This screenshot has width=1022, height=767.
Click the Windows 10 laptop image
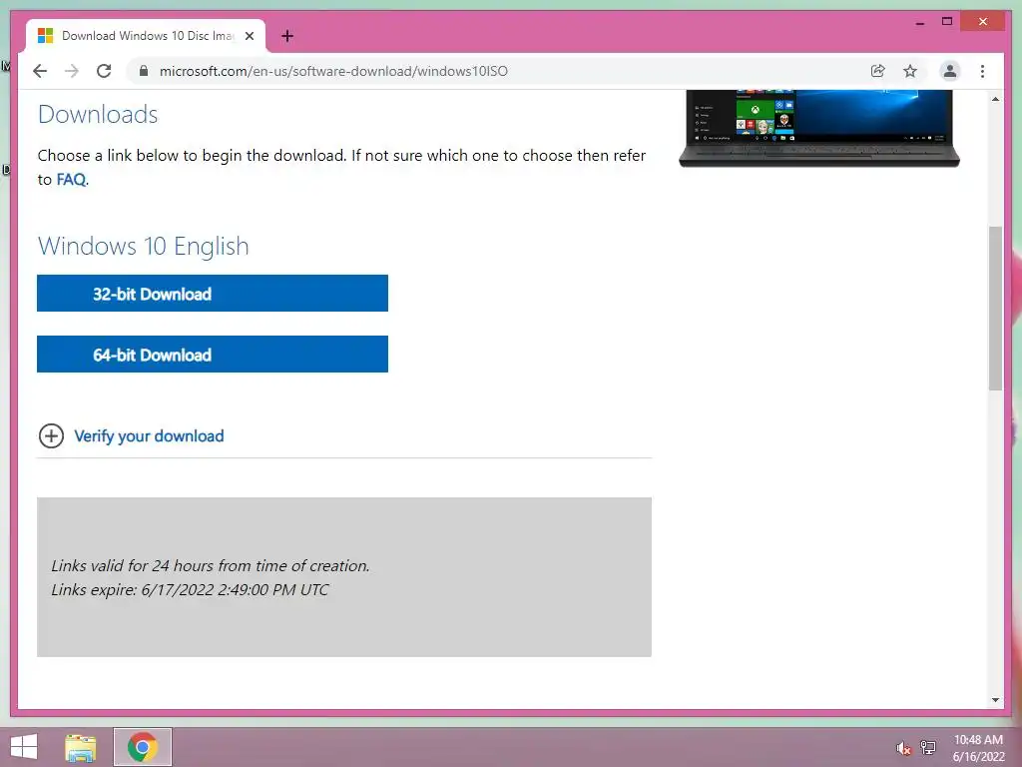pos(819,129)
